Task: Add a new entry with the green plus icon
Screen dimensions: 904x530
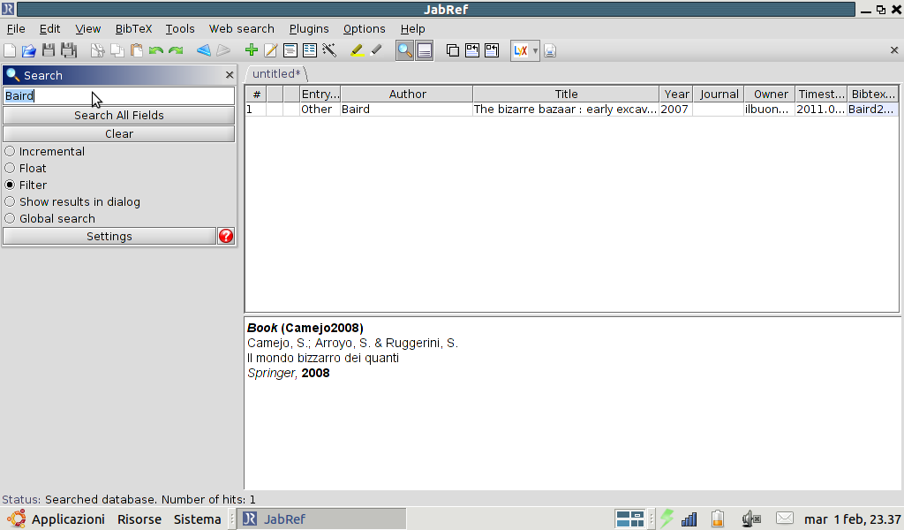Action: pyautogui.click(x=251, y=50)
